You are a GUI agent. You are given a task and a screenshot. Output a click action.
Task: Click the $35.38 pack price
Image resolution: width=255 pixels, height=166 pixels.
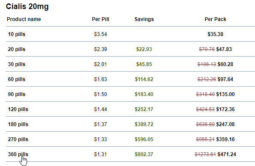pyautogui.click(x=215, y=34)
